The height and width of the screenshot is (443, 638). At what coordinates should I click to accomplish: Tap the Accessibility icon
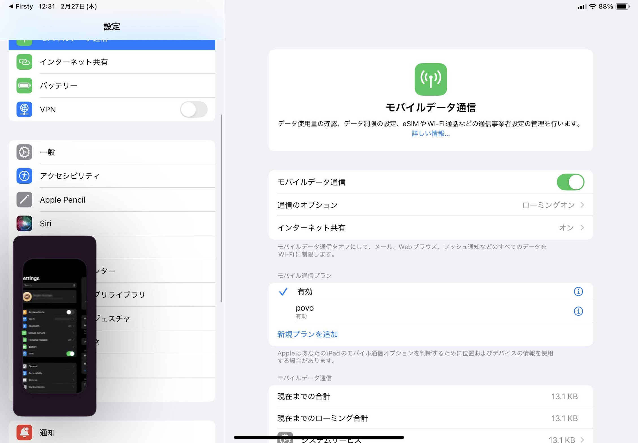[24, 176]
